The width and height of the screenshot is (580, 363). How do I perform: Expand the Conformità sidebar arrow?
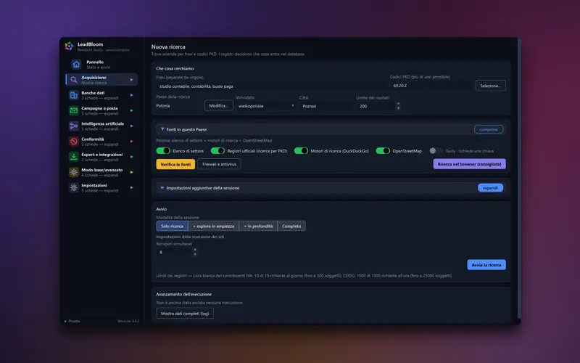(x=132, y=141)
